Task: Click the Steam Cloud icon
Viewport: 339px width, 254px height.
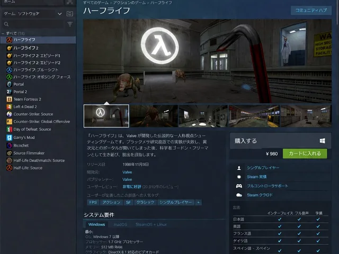Action: point(239,195)
